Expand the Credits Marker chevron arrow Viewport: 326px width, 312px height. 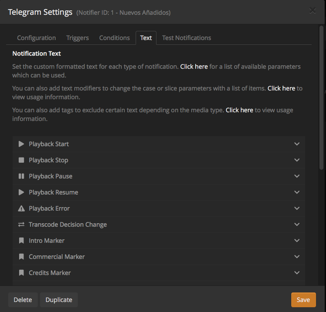tap(297, 273)
